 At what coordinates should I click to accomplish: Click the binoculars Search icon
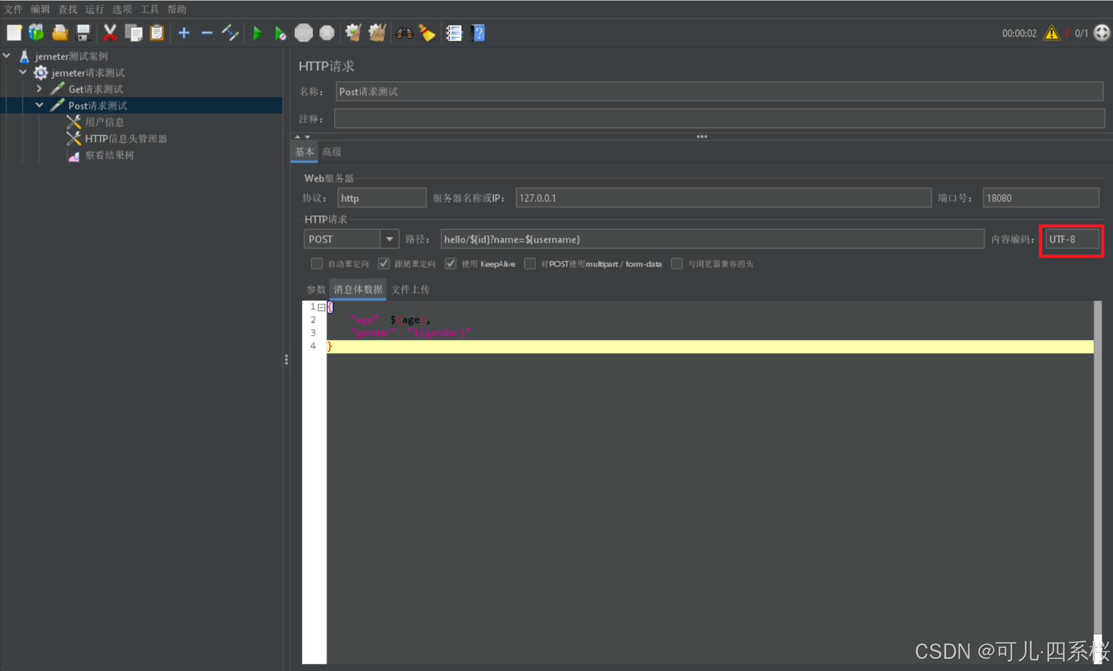tap(404, 34)
